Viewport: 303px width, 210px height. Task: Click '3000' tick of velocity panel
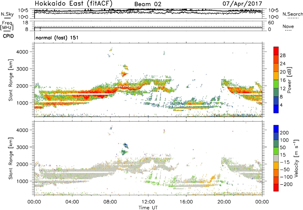point(22,147)
